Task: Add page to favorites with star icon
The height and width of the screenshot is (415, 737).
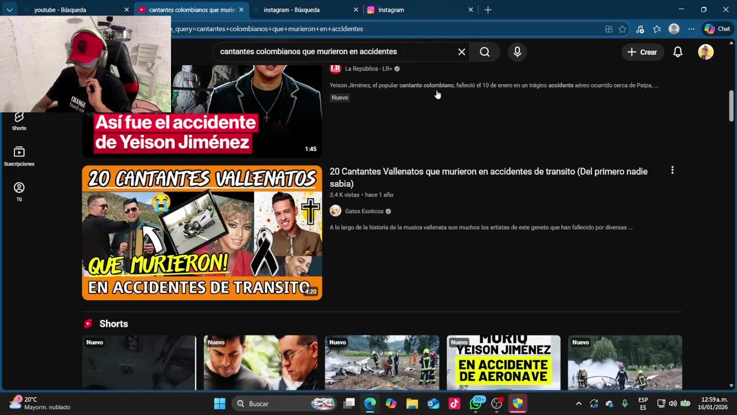Action: (x=622, y=29)
